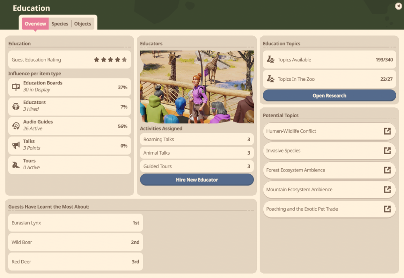Click the 37% Education Boards value
The width and height of the screenshot is (404, 278).
(123, 87)
